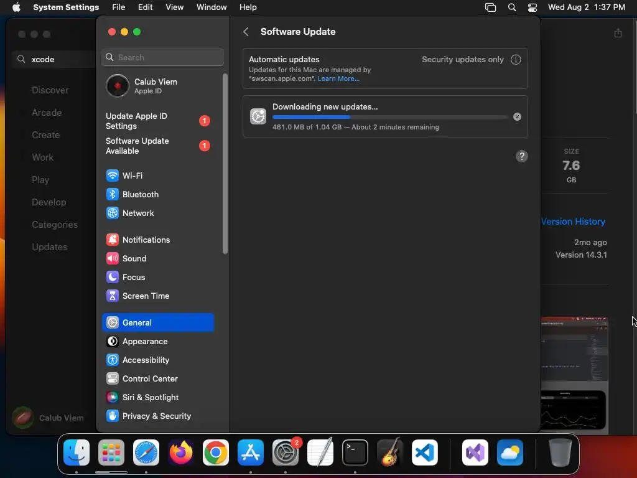The height and width of the screenshot is (478, 637).
Task: Launch Safari from the Dock
Action: click(146, 452)
